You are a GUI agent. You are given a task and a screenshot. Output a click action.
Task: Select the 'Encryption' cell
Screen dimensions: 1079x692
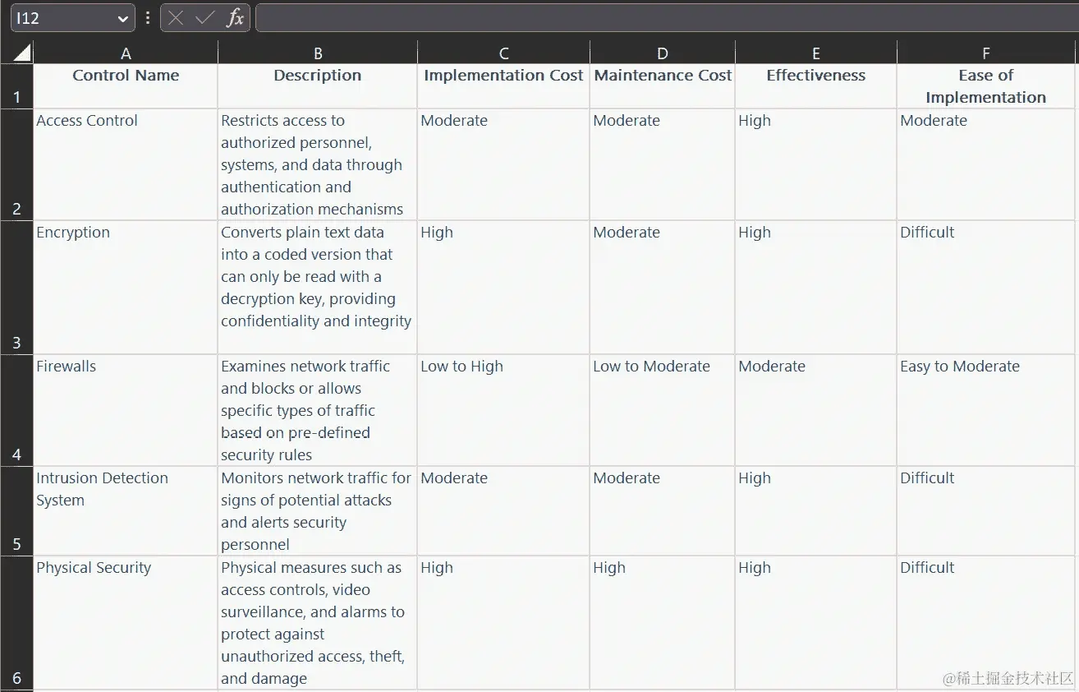(126, 288)
